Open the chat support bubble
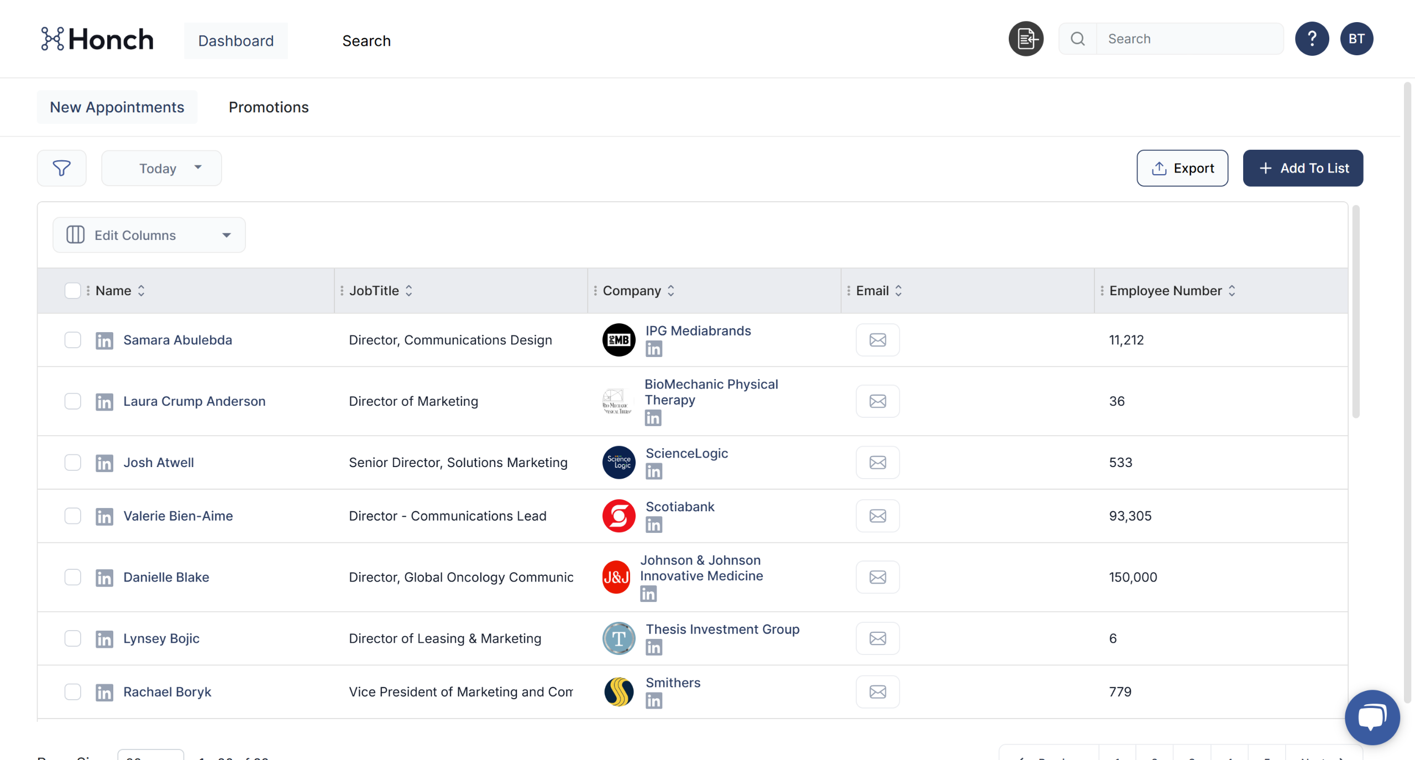The height and width of the screenshot is (760, 1415). pos(1371,716)
